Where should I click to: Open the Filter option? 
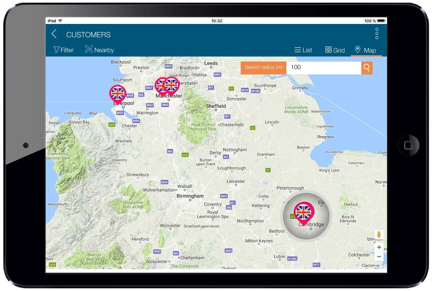click(x=63, y=50)
